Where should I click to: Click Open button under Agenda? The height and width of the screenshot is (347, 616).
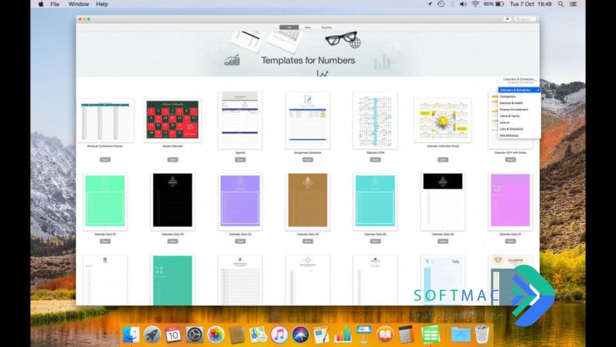(x=240, y=159)
